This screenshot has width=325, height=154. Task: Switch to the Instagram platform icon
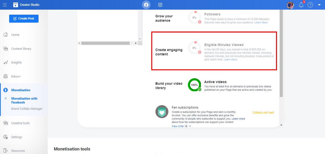pos(160,5)
